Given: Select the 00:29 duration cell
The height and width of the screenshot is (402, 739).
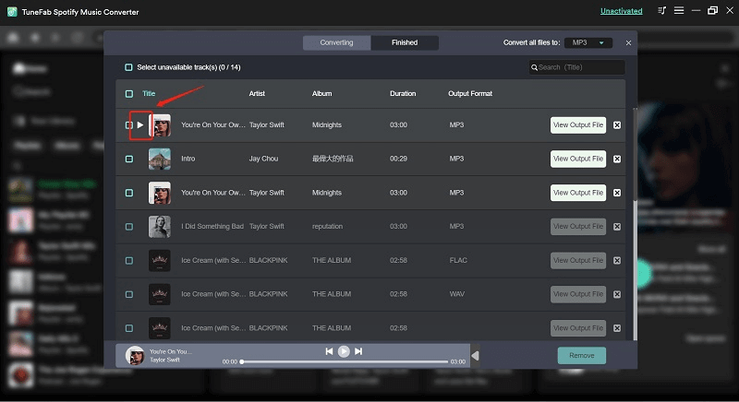Looking at the screenshot, I should (x=398, y=159).
